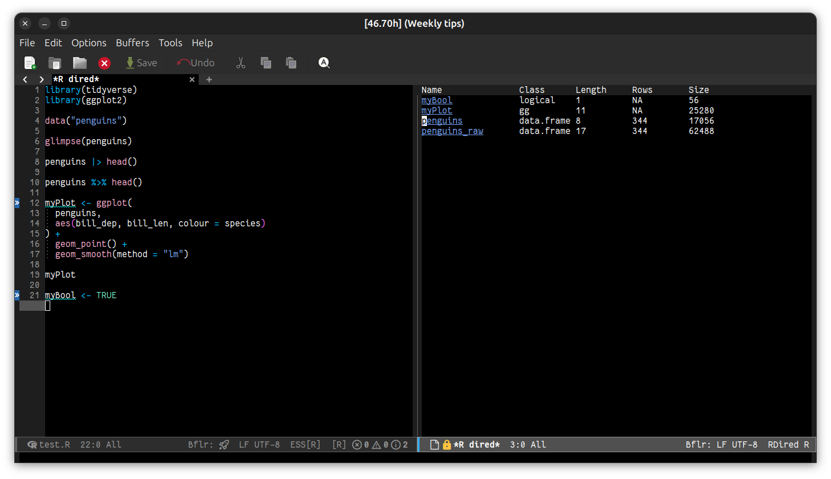Click the Paste clipboard icon
The height and width of the screenshot is (479, 831).
click(291, 63)
